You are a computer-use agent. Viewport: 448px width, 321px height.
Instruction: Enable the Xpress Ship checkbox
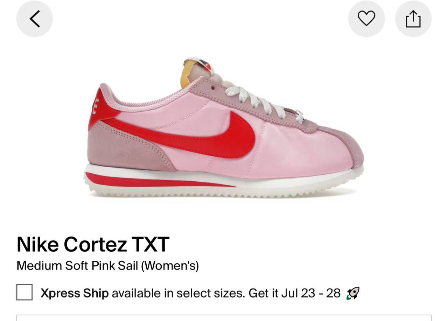(x=24, y=292)
